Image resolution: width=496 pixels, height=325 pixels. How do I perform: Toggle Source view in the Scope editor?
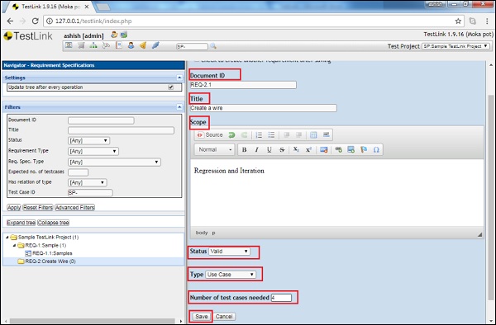(210, 135)
